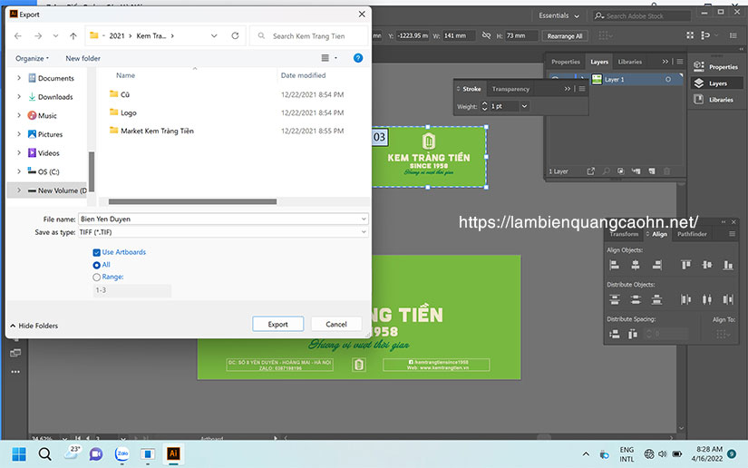Switch to the Transparency tab
This screenshot has height=468, width=748.
(510, 89)
